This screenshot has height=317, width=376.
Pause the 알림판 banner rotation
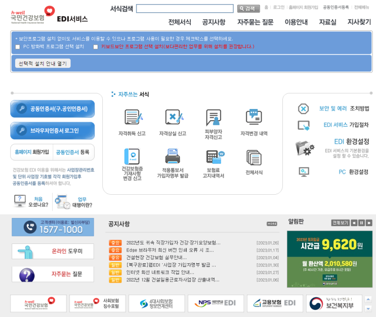click(x=361, y=223)
